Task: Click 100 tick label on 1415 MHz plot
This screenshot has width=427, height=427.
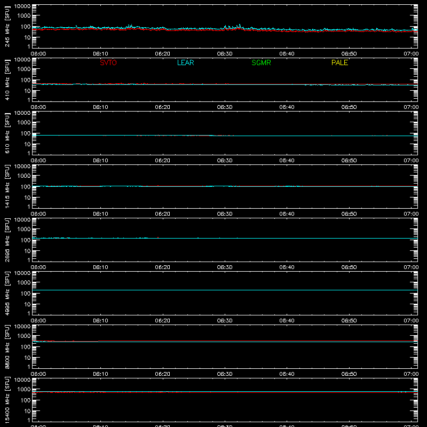Action: coord(26,187)
